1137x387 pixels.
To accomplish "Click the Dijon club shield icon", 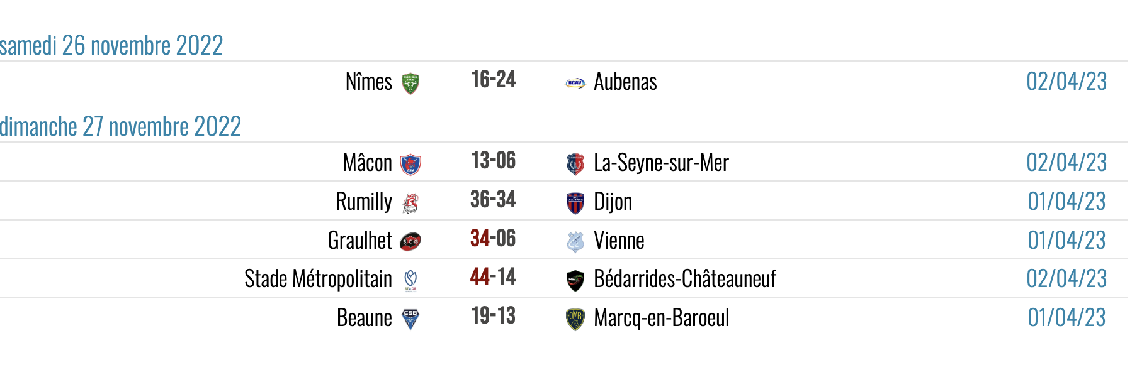I will click(575, 203).
